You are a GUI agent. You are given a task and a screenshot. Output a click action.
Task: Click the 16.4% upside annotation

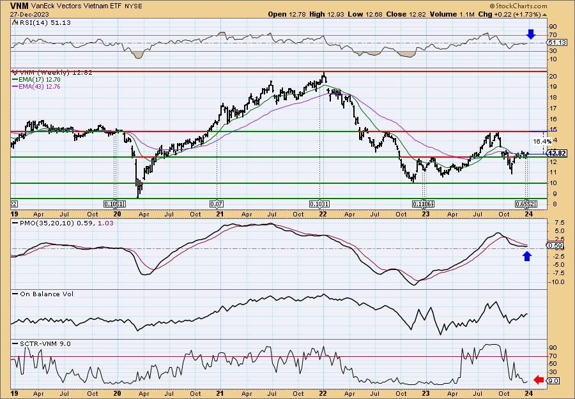542,141
